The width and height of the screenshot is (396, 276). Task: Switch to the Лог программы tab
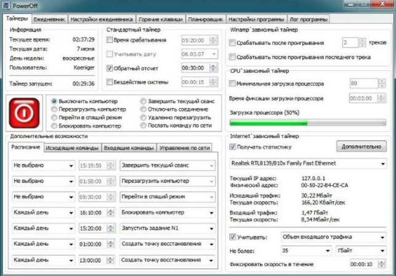point(309,20)
